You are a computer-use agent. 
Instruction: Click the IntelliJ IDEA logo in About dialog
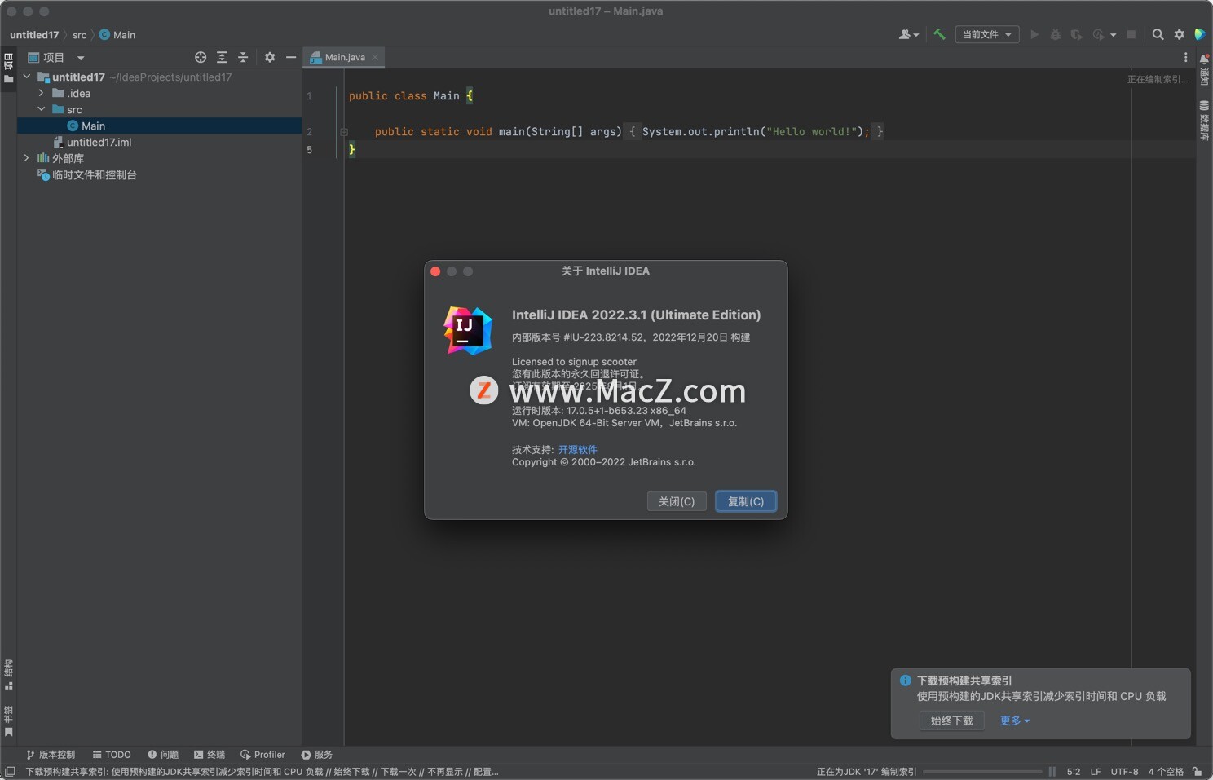(468, 330)
